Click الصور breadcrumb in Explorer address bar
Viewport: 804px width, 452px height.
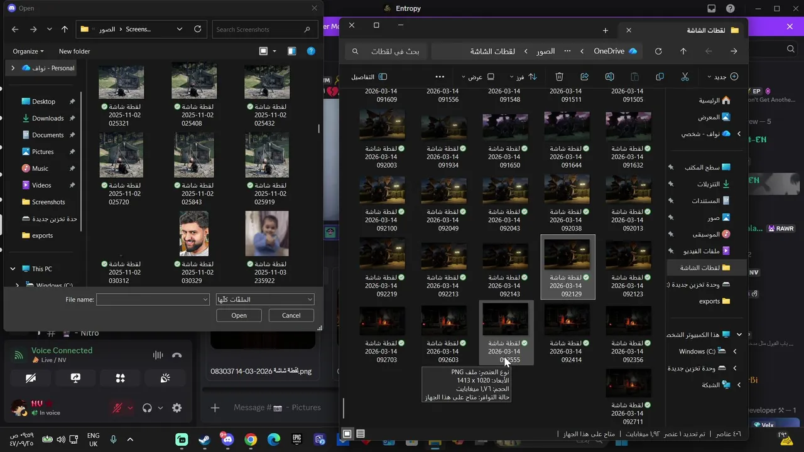(545, 51)
